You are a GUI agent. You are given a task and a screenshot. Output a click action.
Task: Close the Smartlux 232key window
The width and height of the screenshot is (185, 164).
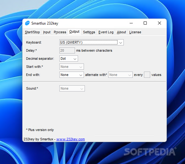pos(160,23)
